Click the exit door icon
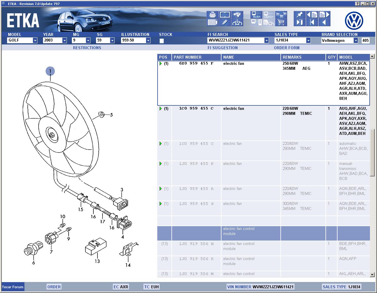Image resolution: width=377 pixels, height=293 pixels. pyautogui.click(x=300, y=22)
